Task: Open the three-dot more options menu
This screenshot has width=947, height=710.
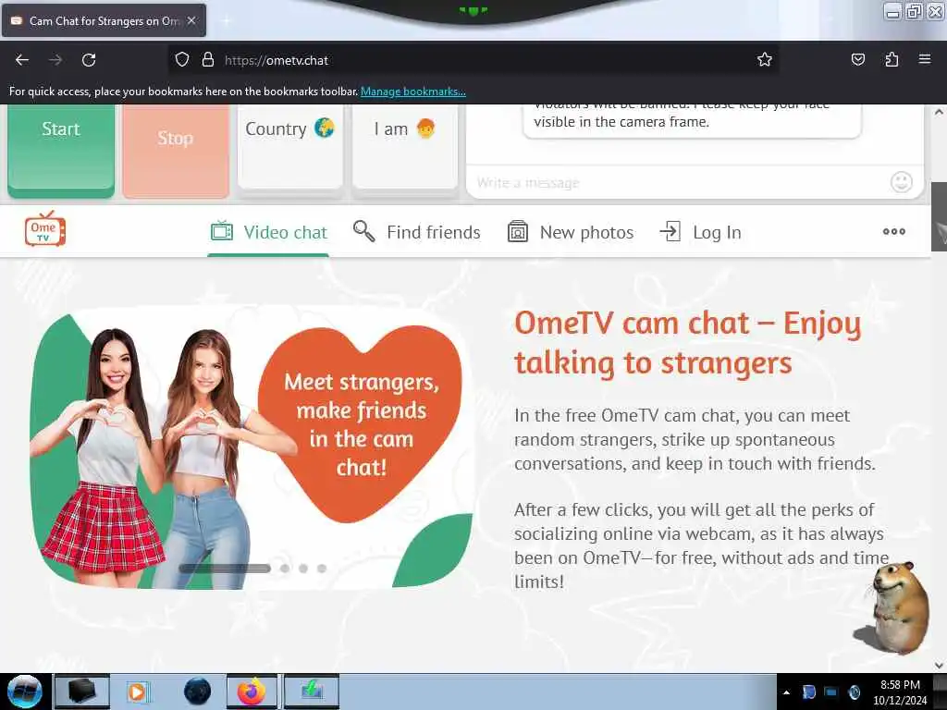Action: (x=894, y=231)
